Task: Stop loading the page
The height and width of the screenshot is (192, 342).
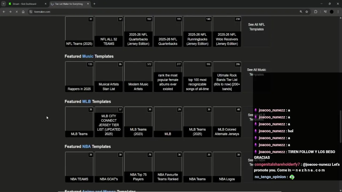Action: coord(17,12)
